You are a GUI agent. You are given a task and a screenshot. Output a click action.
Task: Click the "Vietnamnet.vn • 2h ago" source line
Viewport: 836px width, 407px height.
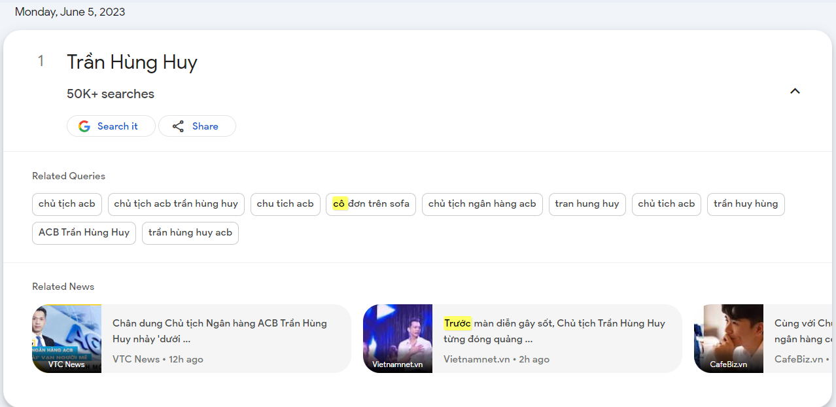tap(496, 359)
